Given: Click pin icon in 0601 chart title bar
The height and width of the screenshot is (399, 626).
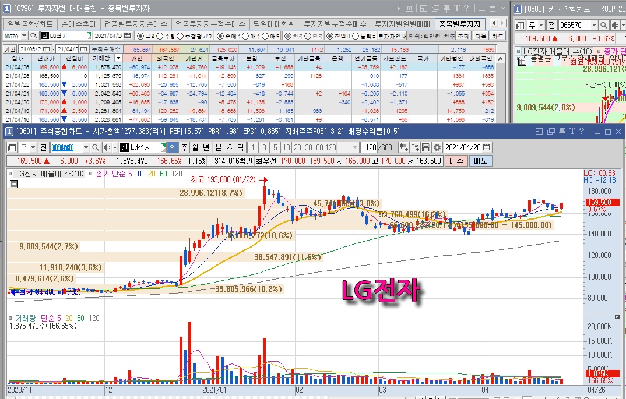Looking at the screenshot, I should coord(562,131).
